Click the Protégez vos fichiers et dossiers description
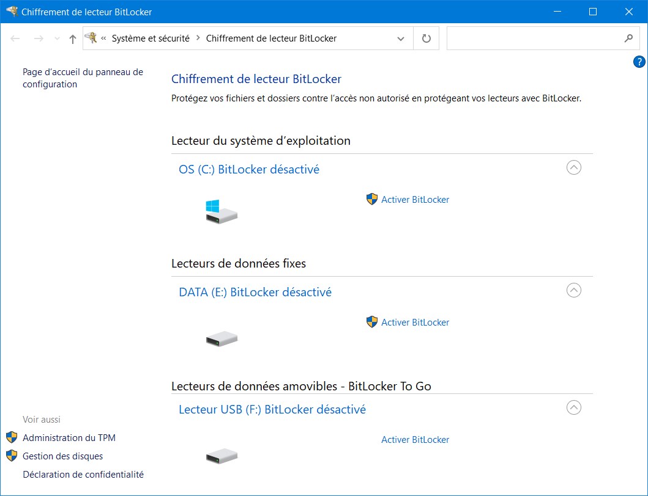This screenshot has height=496, width=648. tap(376, 98)
